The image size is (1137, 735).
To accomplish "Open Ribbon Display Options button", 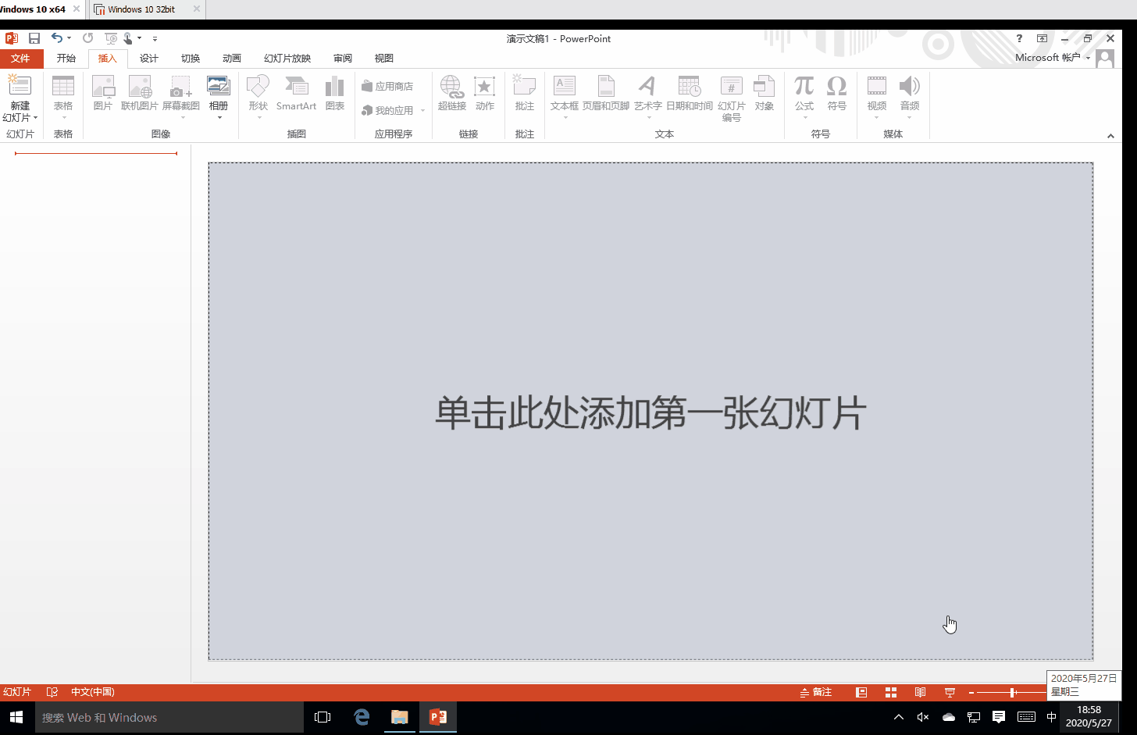I will (1042, 38).
